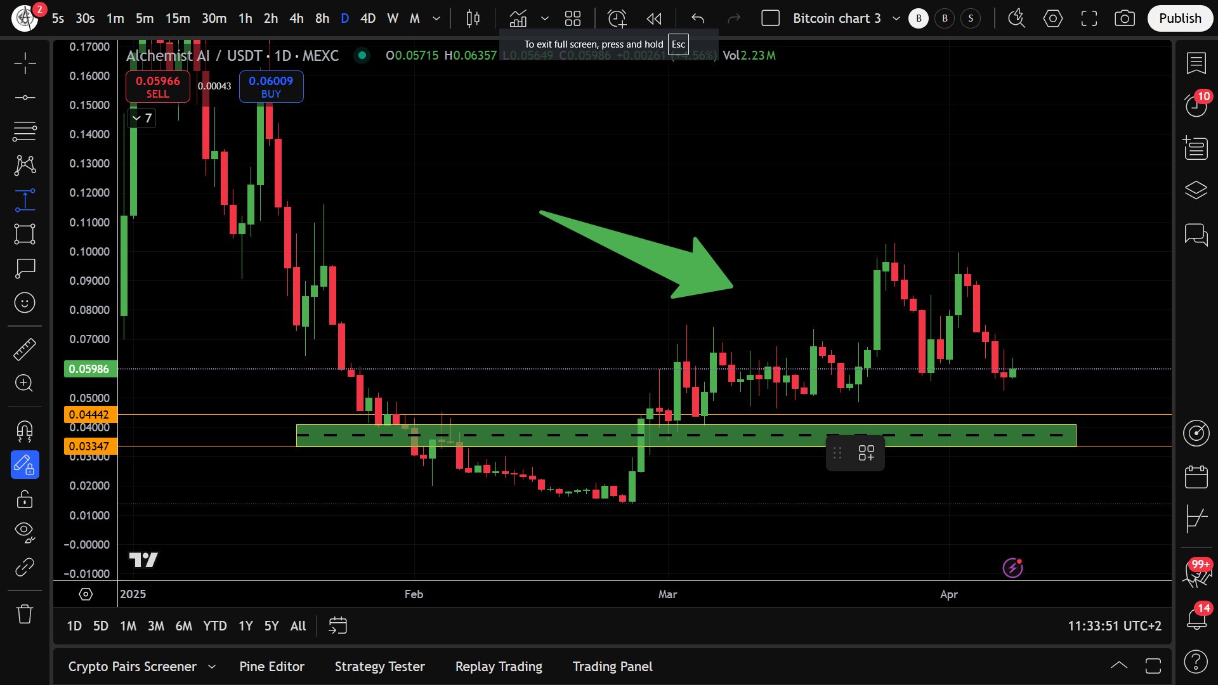The width and height of the screenshot is (1218, 685).
Task: Toggle the layout checkbox beside Bitcoin chart 3
Action: pos(770,18)
